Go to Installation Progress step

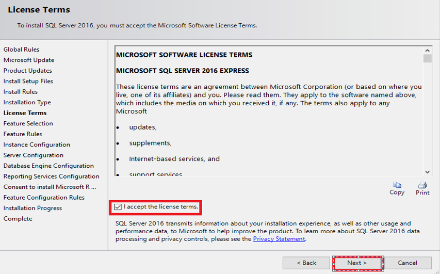pyautogui.click(x=32, y=208)
